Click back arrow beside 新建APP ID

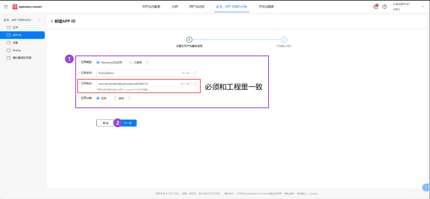coord(52,21)
